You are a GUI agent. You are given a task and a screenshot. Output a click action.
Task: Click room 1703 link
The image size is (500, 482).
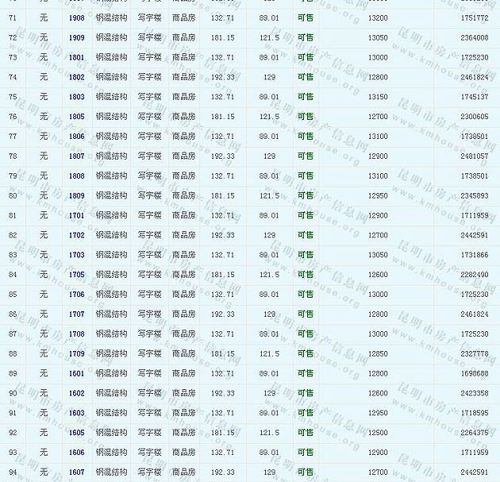[x=76, y=255]
